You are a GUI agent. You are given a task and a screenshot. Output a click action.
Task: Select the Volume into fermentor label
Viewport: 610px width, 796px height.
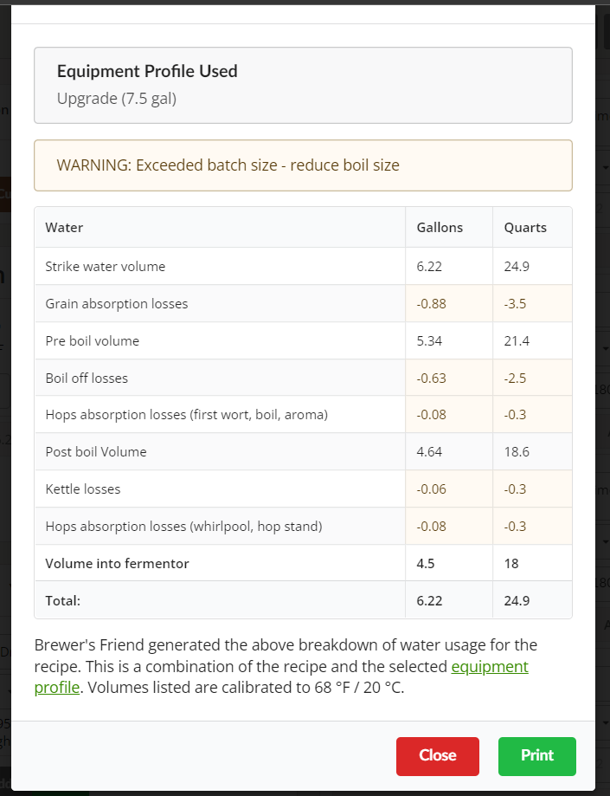click(117, 564)
